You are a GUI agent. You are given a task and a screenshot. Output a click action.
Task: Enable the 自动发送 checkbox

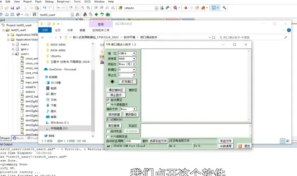click(108, 131)
